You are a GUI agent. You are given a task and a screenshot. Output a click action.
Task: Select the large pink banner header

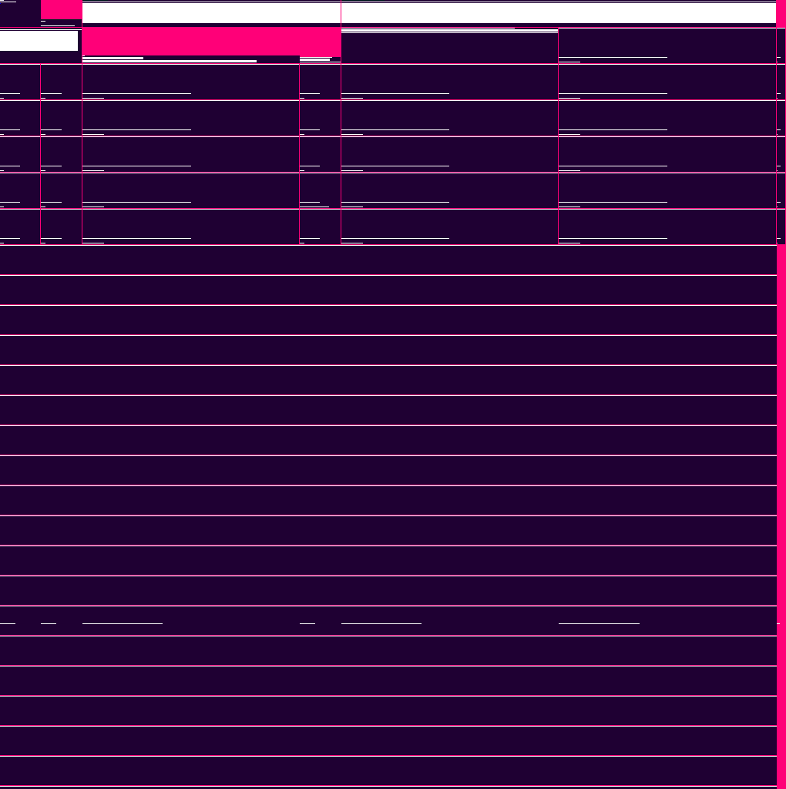(211, 41)
